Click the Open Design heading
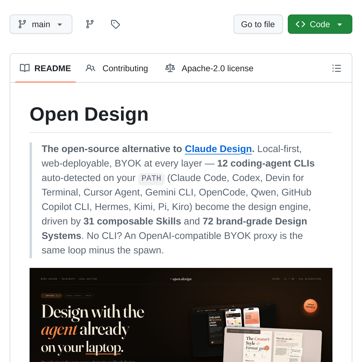Screen dimensions: 362x362 click(89, 114)
